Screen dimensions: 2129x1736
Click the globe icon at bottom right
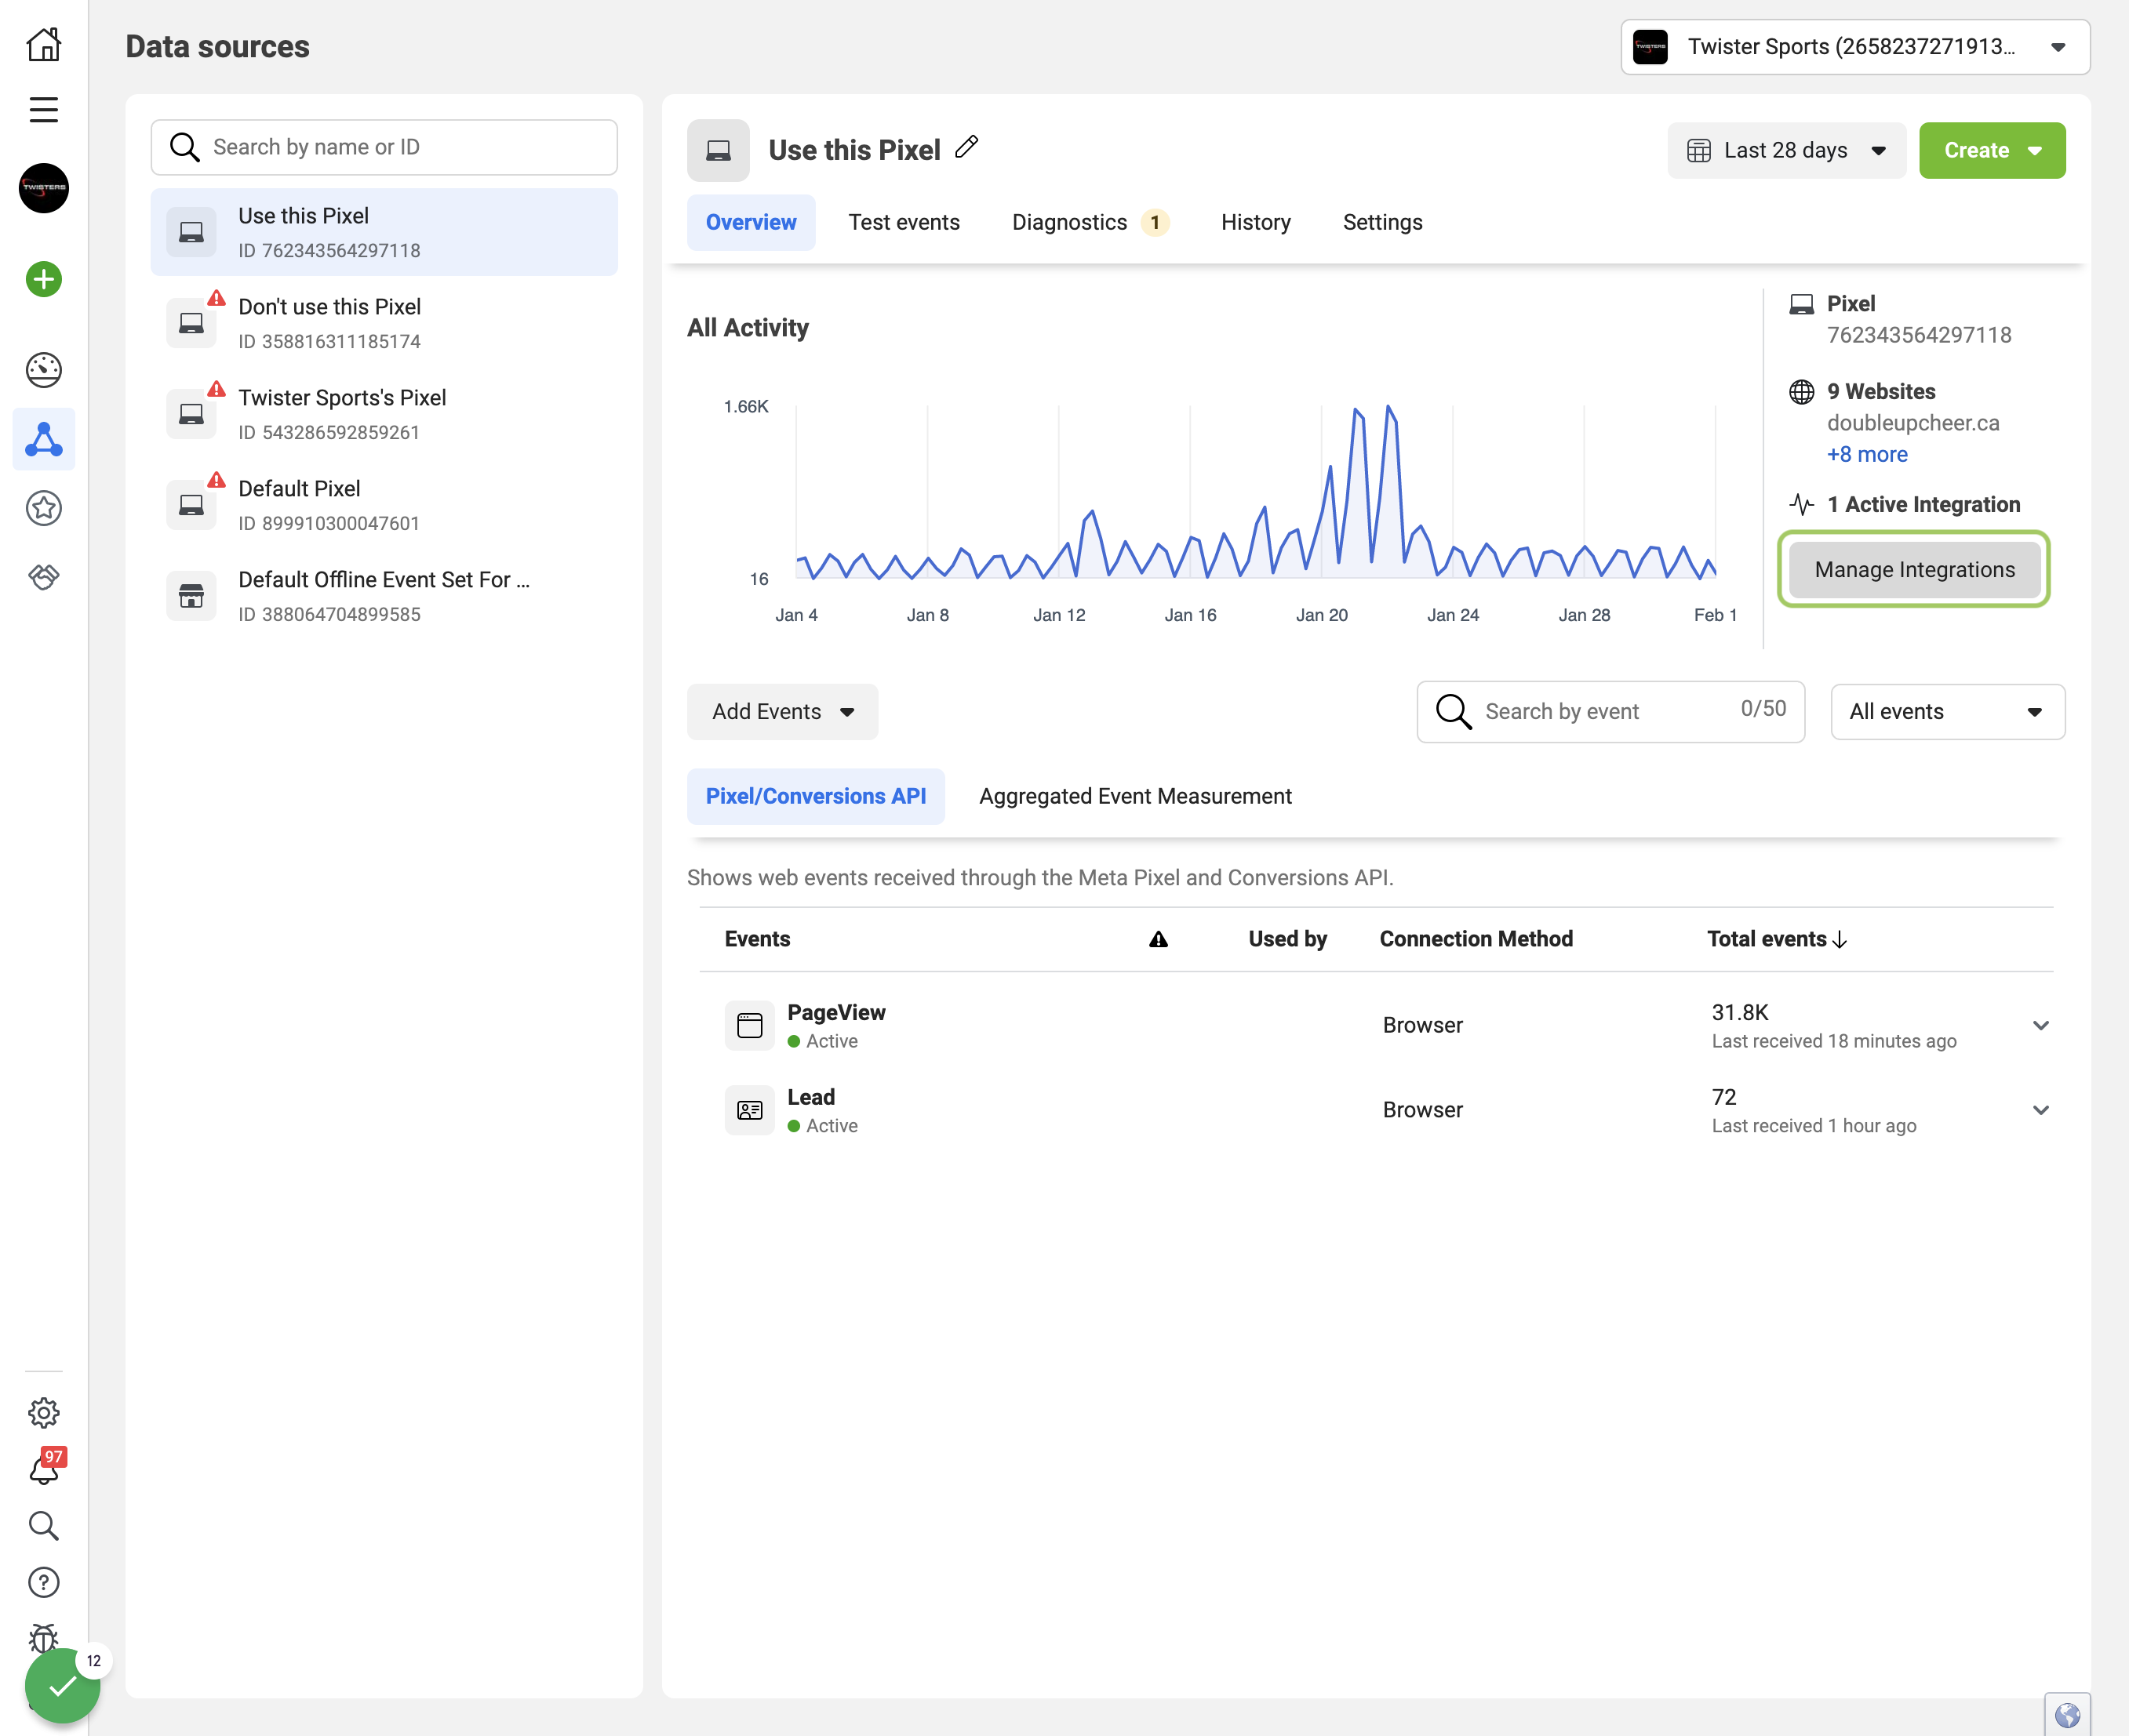pos(2067,1715)
